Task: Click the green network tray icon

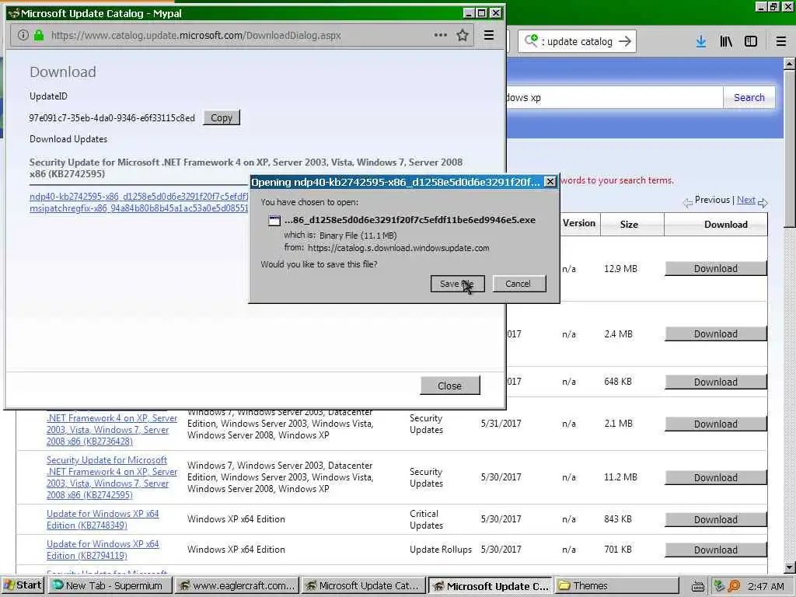Action: point(719,586)
